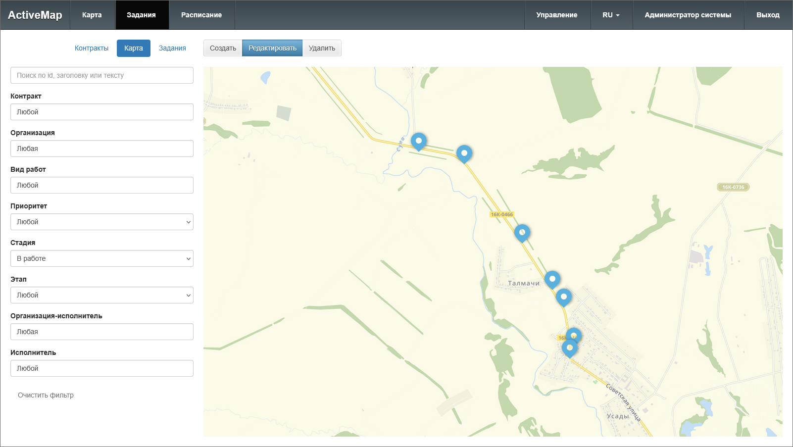
Task: Open the Карта item in top navigation
Action: (x=92, y=15)
